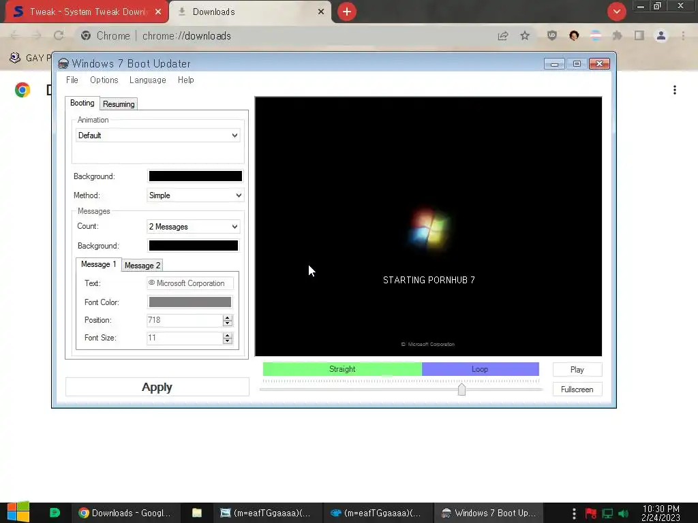Open the Help menu
This screenshot has width=698, height=523.
pyautogui.click(x=185, y=80)
